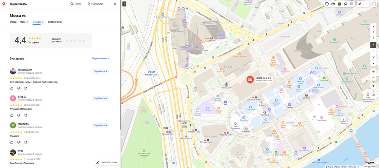Like Николай sir's review with thumbs up
Viewport: 379px width, 168px height.
click(12, 88)
